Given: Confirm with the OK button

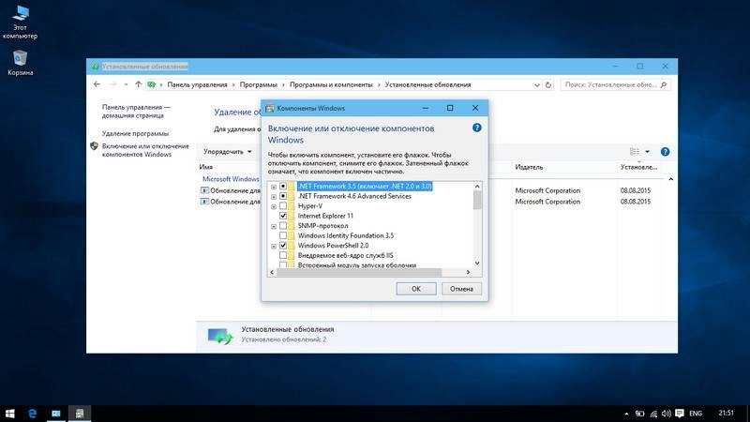Looking at the screenshot, I should pos(416,289).
